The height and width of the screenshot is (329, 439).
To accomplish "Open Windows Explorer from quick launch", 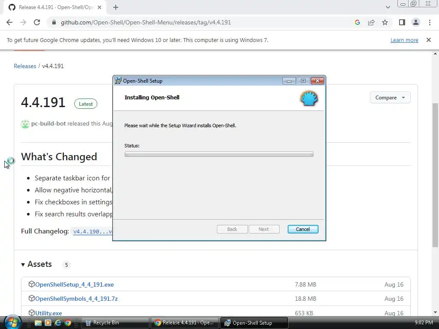I will (38, 323).
